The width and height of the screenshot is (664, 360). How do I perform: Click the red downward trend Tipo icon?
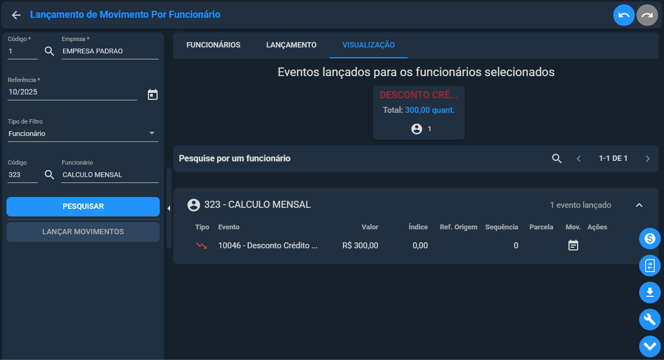point(201,246)
